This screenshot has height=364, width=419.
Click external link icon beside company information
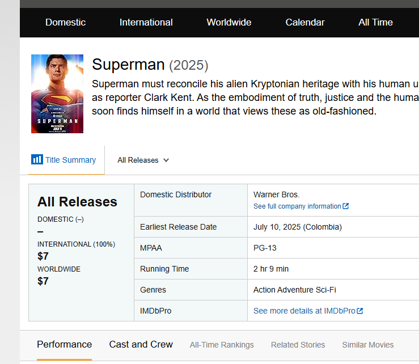click(x=345, y=206)
